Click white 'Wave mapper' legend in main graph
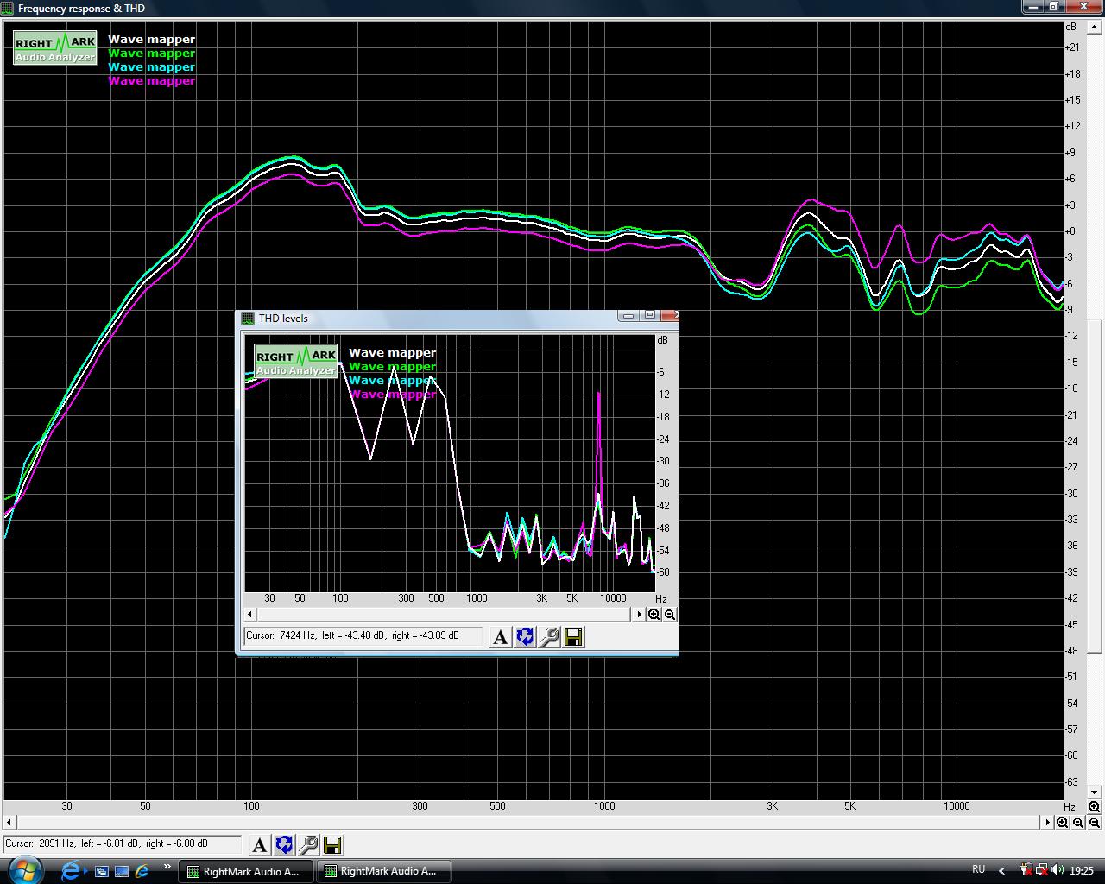The width and height of the screenshot is (1105, 884). pyautogui.click(x=152, y=40)
